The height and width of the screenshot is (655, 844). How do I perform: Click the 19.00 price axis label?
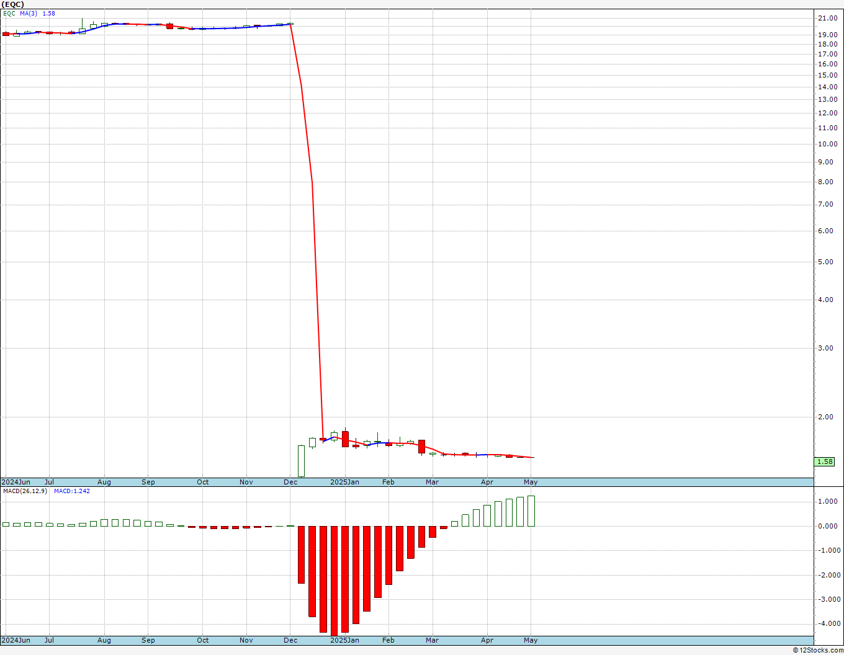click(x=827, y=35)
